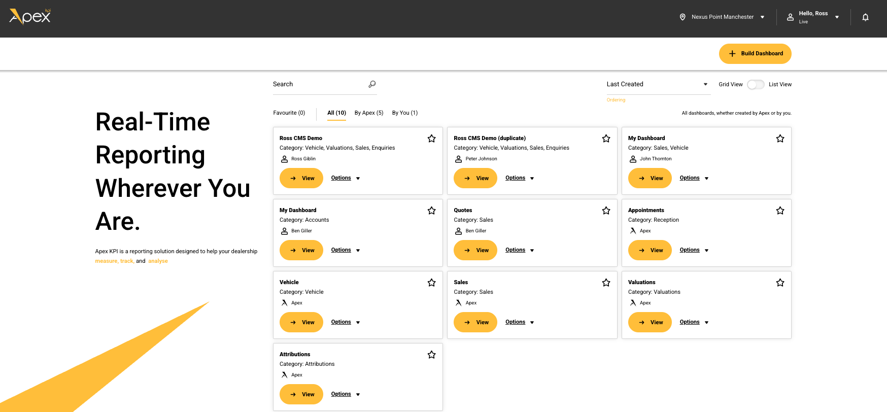View John Thornton's My Dashboard

(650, 178)
